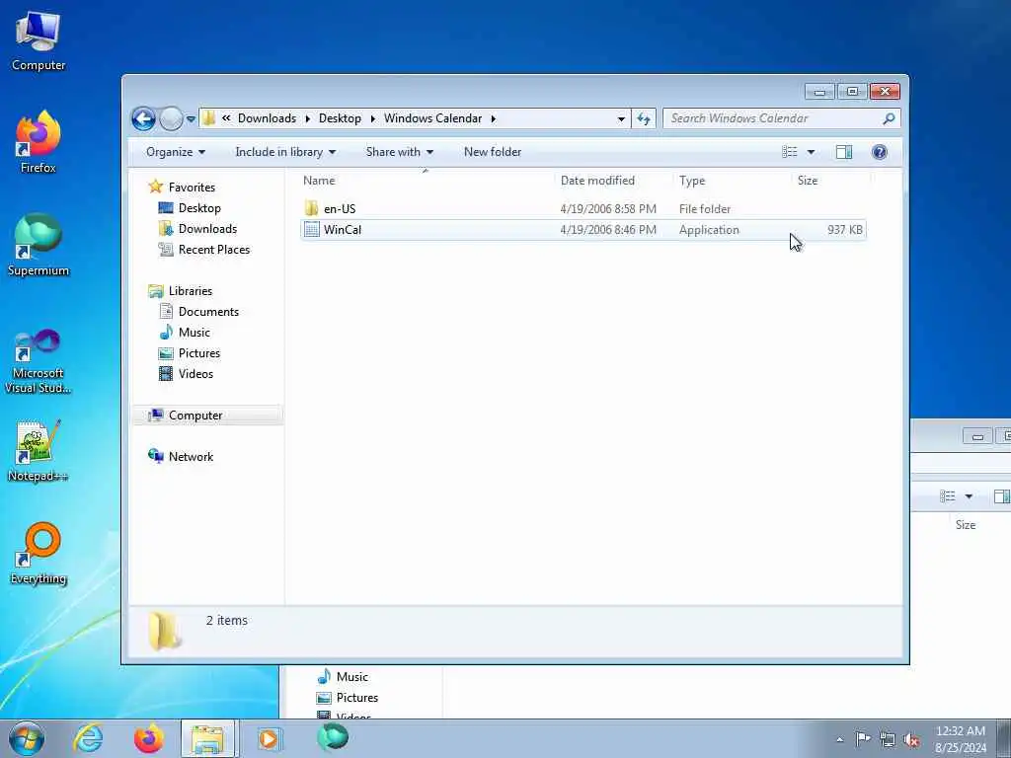The width and height of the screenshot is (1011, 758).
Task: Open Internet Explorer from the taskbar
Action: pyautogui.click(x=88, y=738)
